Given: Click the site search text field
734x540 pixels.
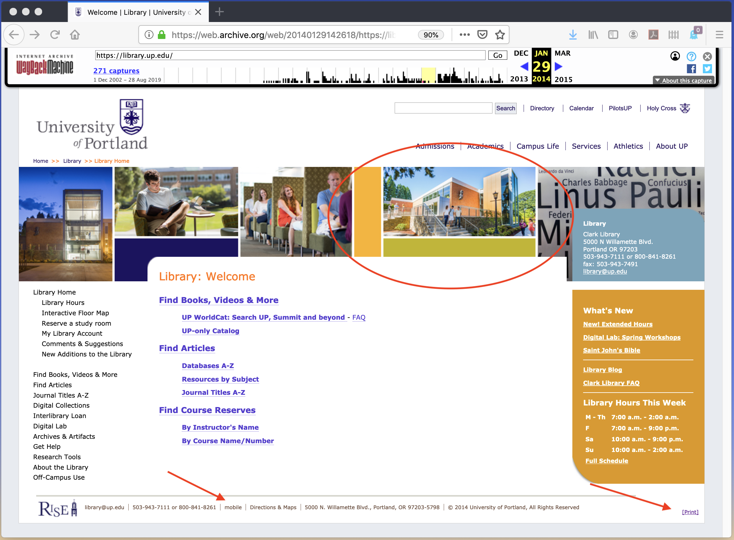Looking at the screenshot, I should click(x=443, y=108).
